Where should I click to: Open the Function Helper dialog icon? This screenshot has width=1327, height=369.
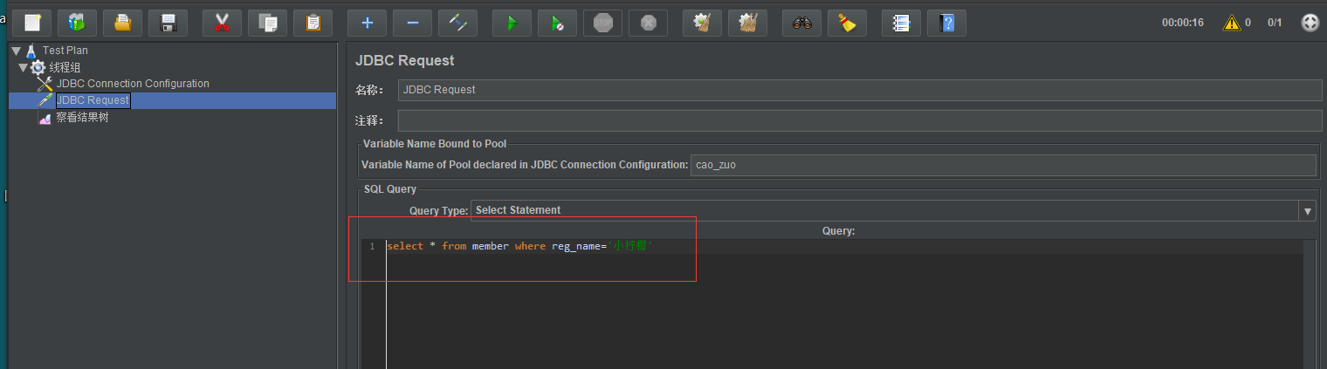click(x=901, y=23)
